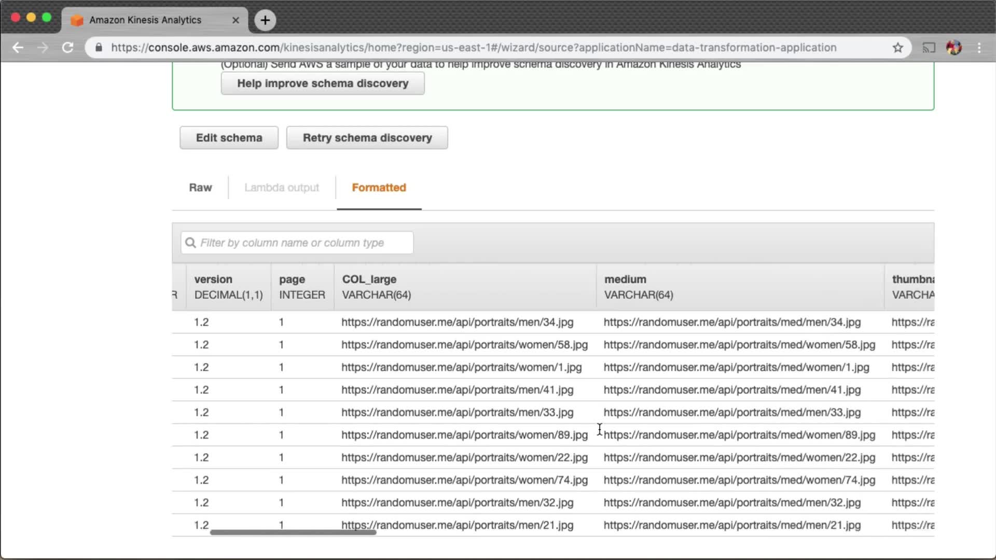Click Help improve schema discovery button
This screenshot has width=996, height=560.
point(323,83)
